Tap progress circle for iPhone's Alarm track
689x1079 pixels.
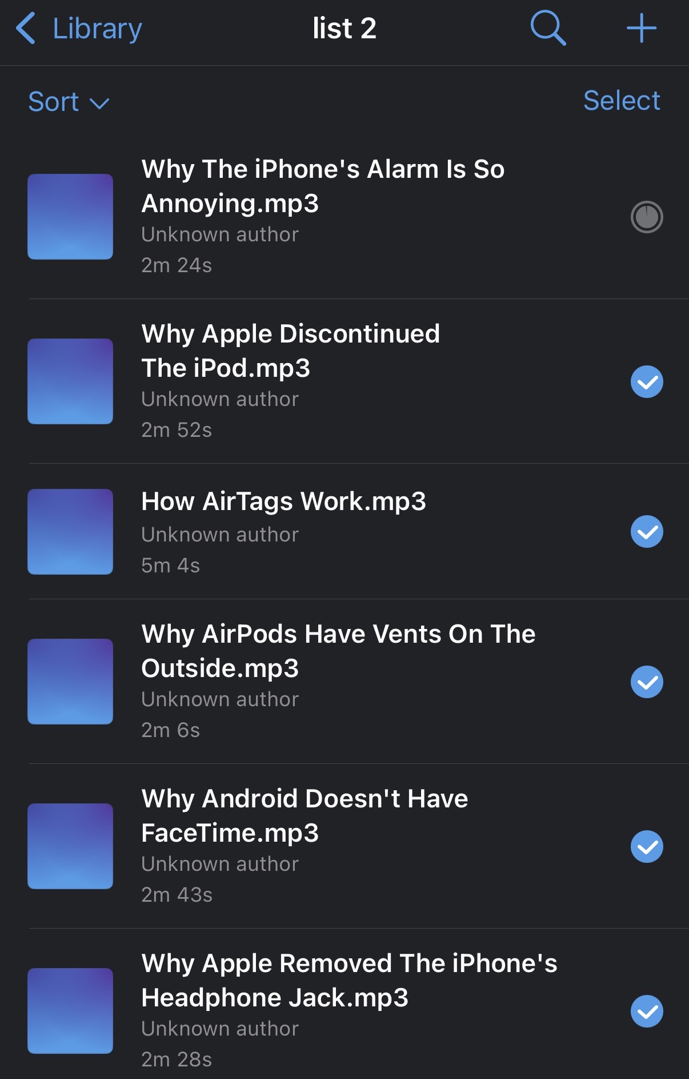(x=647, y=217)
